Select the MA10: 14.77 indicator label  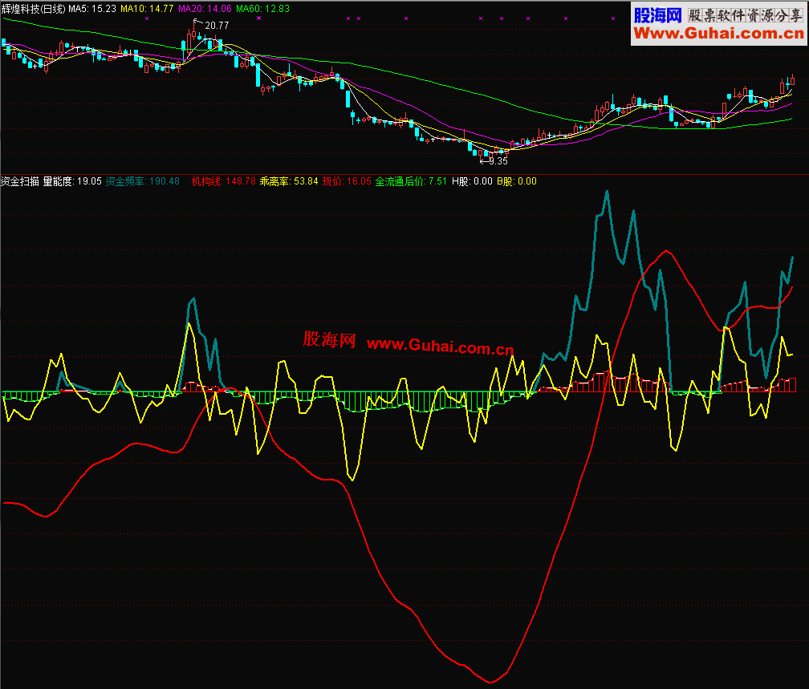[147, 9]
